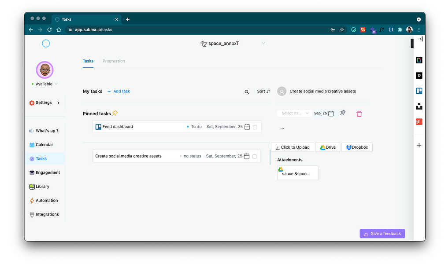The width and height of the screenshot is (445, 264).
Task: Open the user avatar profile picture
Action: pos(45,70)
